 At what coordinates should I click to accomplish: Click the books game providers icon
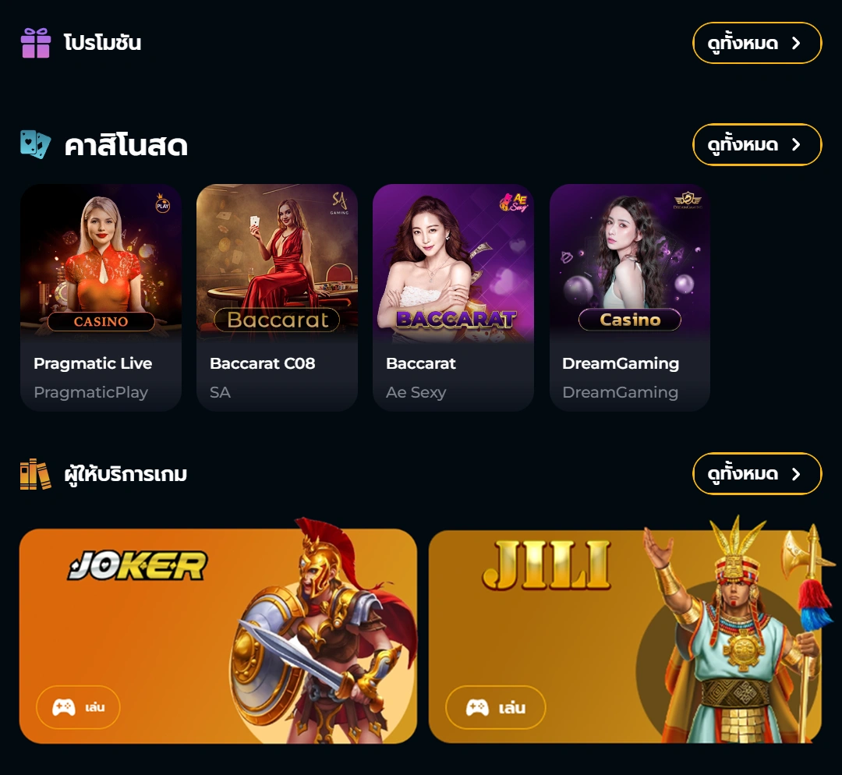pos(35,474)
